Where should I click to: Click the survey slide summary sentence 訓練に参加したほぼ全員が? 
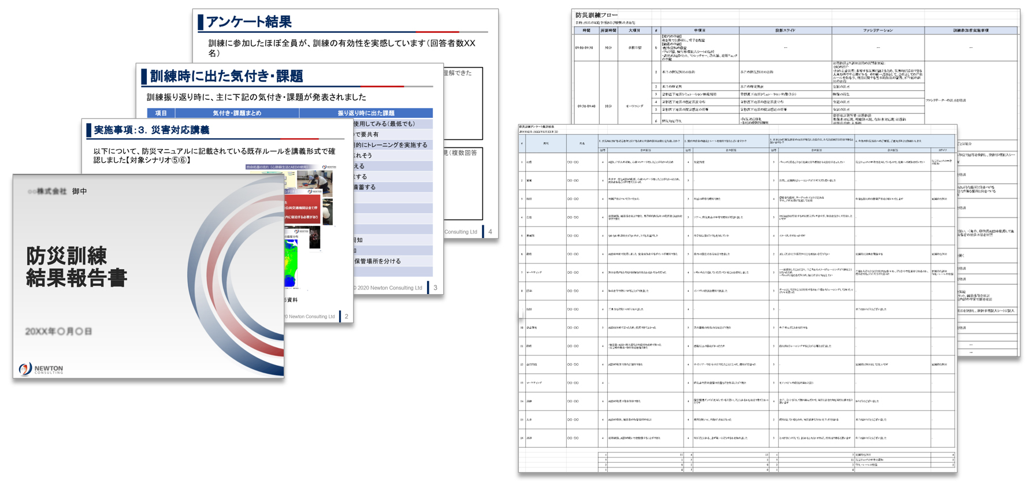click(341, 48)
